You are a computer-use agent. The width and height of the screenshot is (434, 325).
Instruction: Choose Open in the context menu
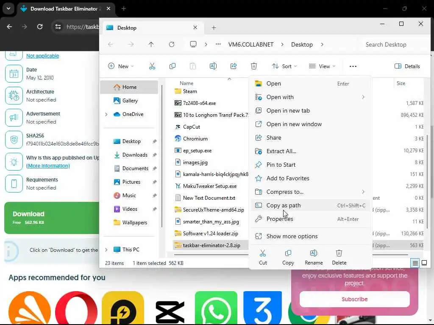(311, 83)
